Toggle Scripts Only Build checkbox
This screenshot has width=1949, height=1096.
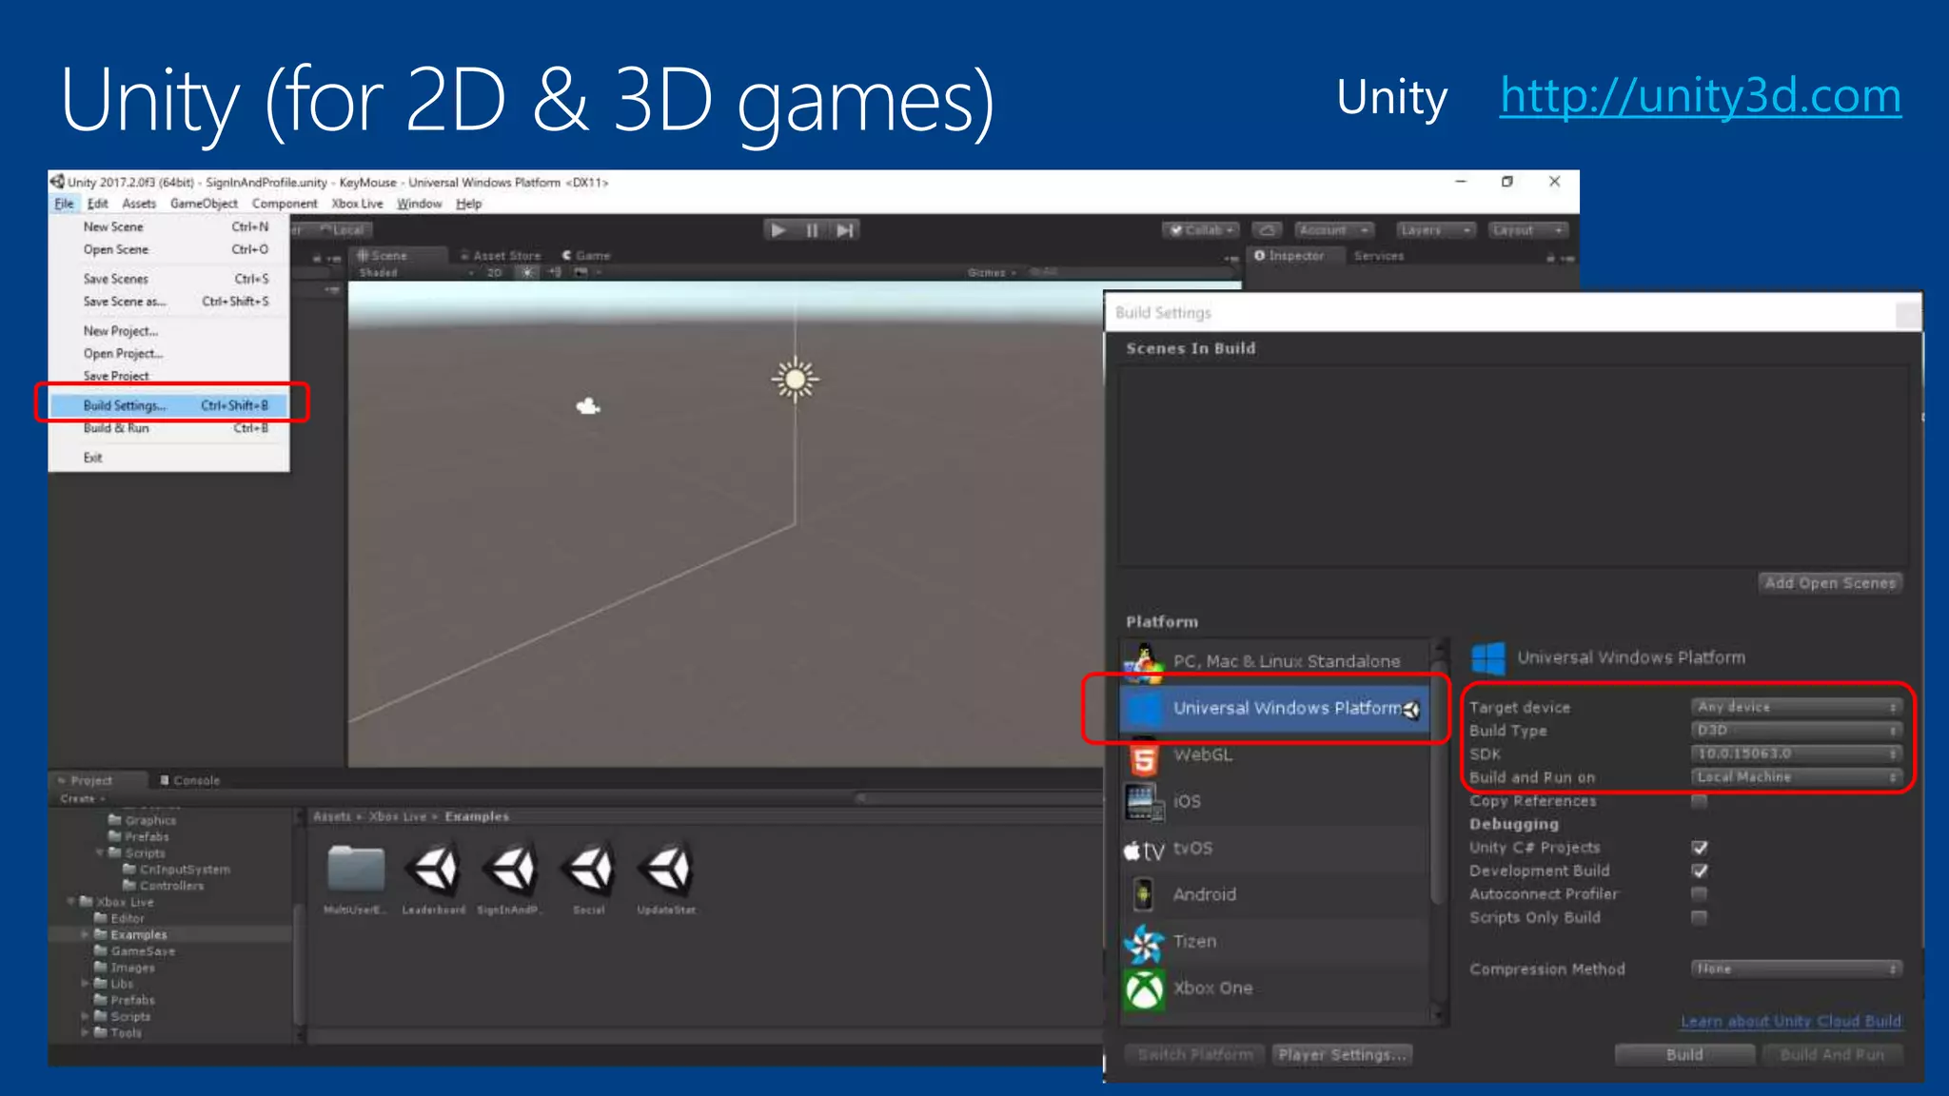(1700, 917)
